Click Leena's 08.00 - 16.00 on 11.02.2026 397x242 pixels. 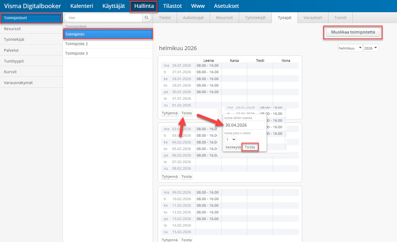(x=207, y=206)
